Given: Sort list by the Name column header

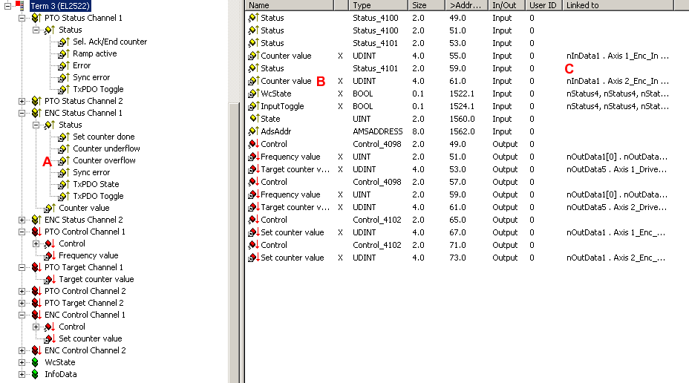Looking at the screenshot, I should (289, 5).
